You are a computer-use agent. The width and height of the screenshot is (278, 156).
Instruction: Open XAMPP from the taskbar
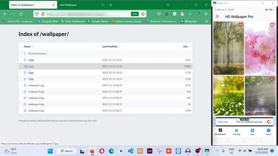140,151
